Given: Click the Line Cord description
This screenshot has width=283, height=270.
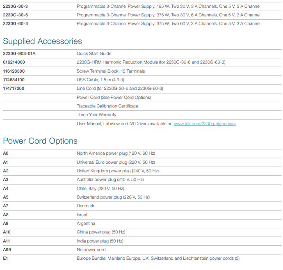Looking at the screenshot, I should point(120,89).
